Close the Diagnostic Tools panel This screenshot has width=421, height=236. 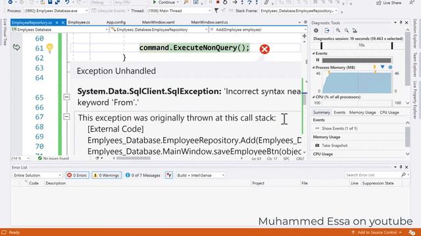[407, 23]
